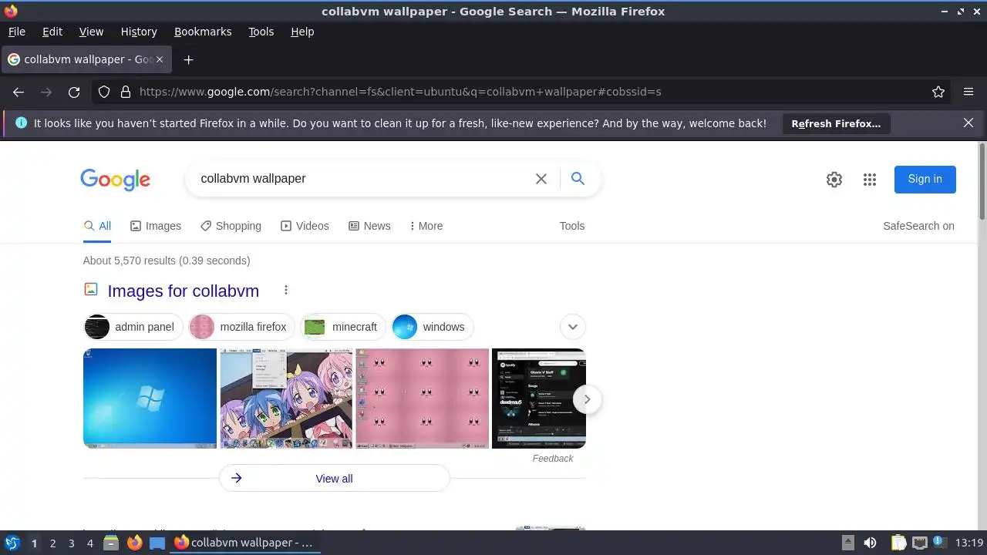Reload the page with the refresh icon
Viewport: 987px width, 555px height.
pyautogui.click(x=74, y=92)
